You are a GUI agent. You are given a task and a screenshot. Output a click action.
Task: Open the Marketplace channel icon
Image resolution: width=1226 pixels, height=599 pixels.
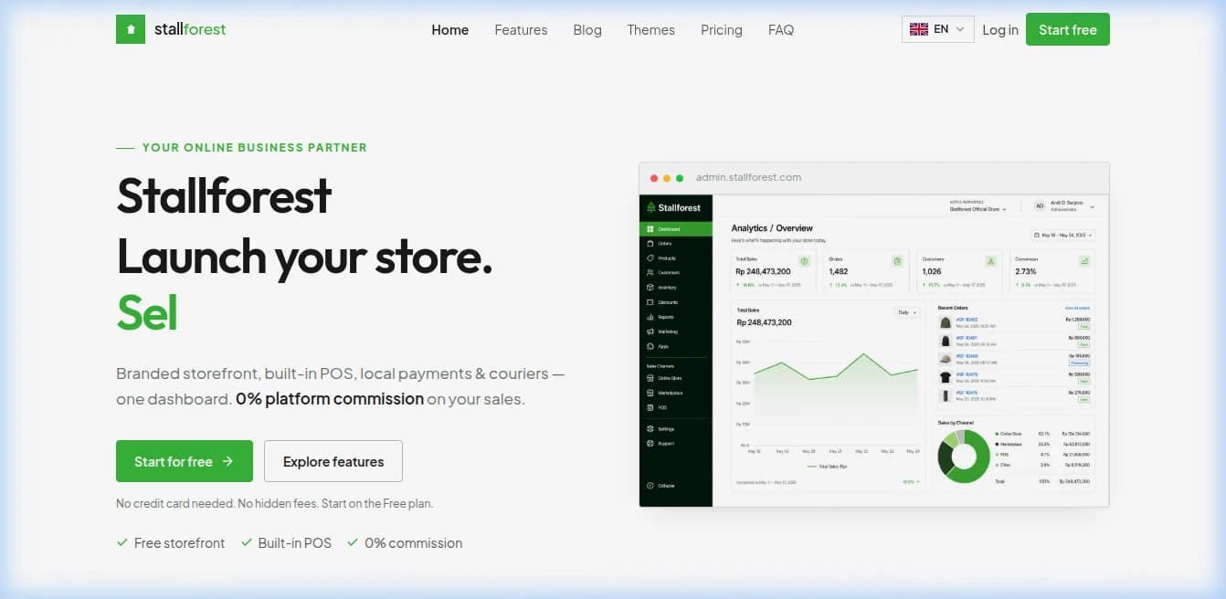click(x=650, y=393)
